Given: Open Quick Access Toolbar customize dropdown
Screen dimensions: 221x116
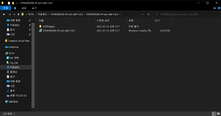Looking at the screenshot, I should (x=17, y=3).
